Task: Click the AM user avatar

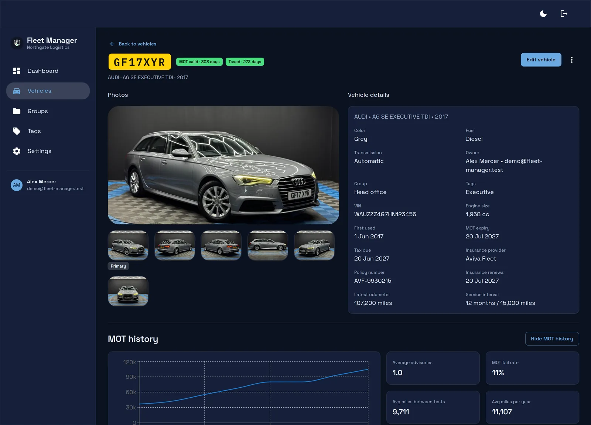Action: pyautogui.click(x=17, y=185)
